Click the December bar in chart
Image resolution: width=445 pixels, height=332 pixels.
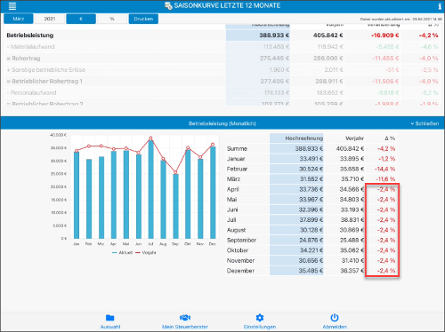(x=213, y=193)
